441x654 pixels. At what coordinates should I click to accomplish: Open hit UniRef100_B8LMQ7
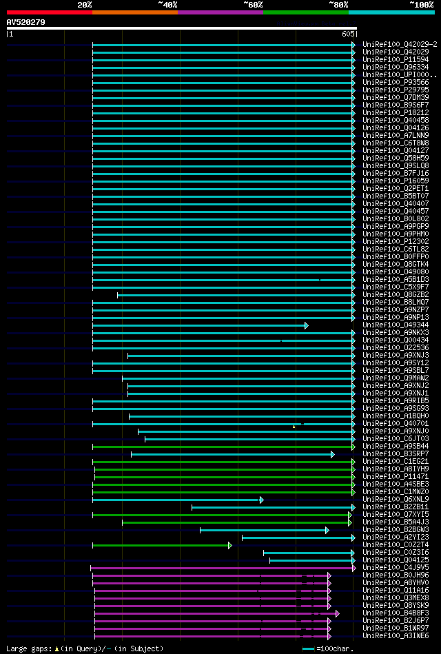[396, 303]
